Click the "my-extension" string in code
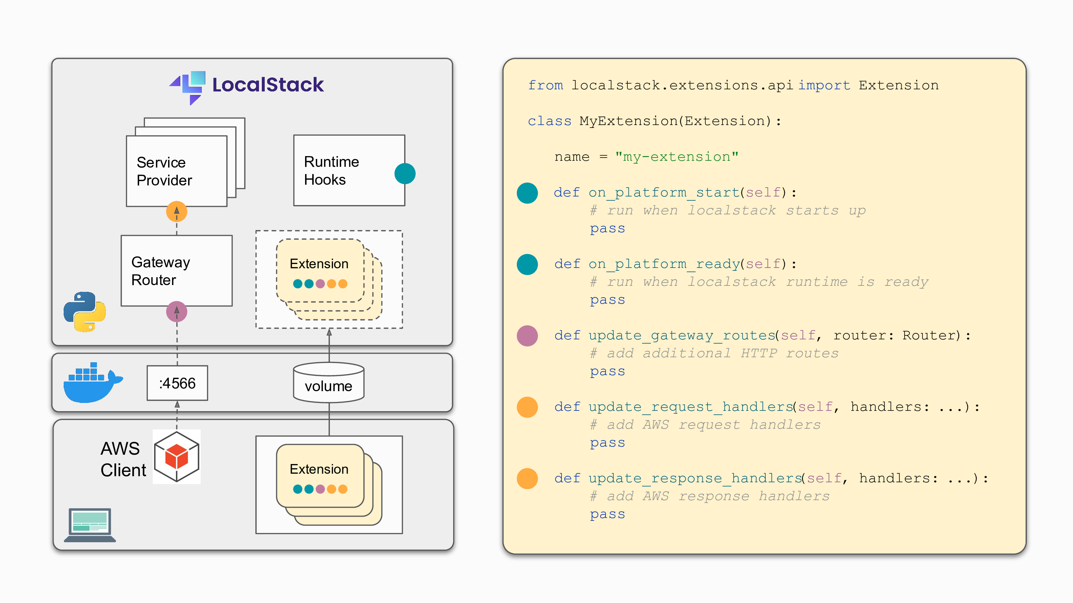 (x=676, y=157)
